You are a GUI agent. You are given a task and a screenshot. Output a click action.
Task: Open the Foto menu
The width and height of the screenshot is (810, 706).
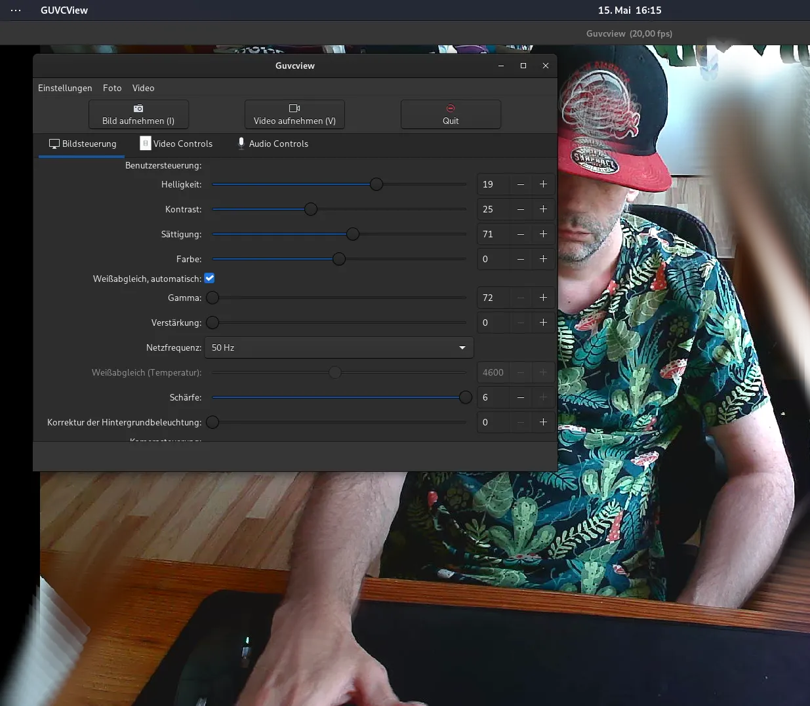(x=112, y=88)
